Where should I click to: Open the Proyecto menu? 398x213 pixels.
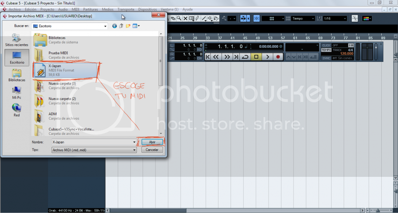[x=47, y=9]
